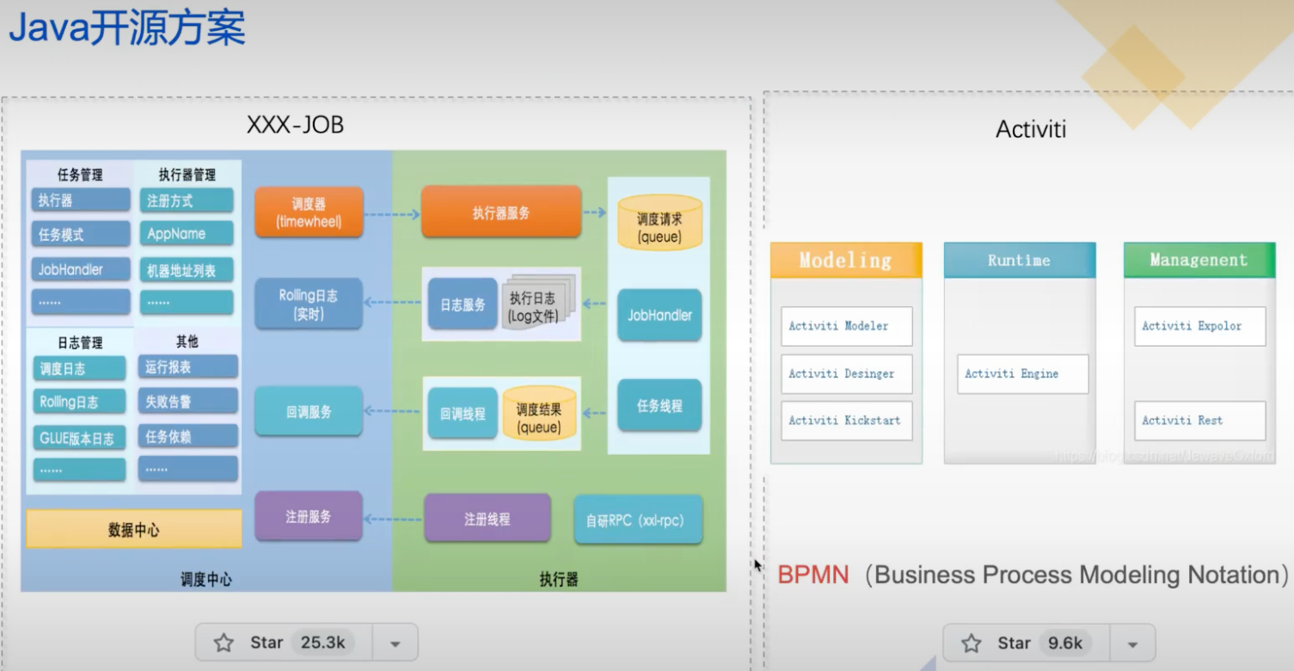Click the 日志管理 section heading

click(80, 342)
